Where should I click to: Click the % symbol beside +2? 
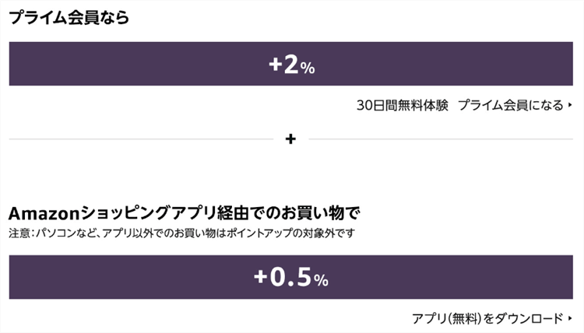point(308,68)
